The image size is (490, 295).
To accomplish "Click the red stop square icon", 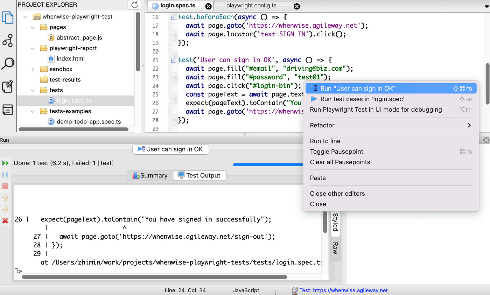I will (x=5, y=186).
